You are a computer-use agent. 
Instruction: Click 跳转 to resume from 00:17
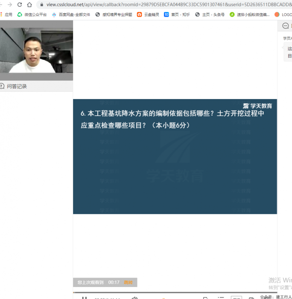coord(128,282)
